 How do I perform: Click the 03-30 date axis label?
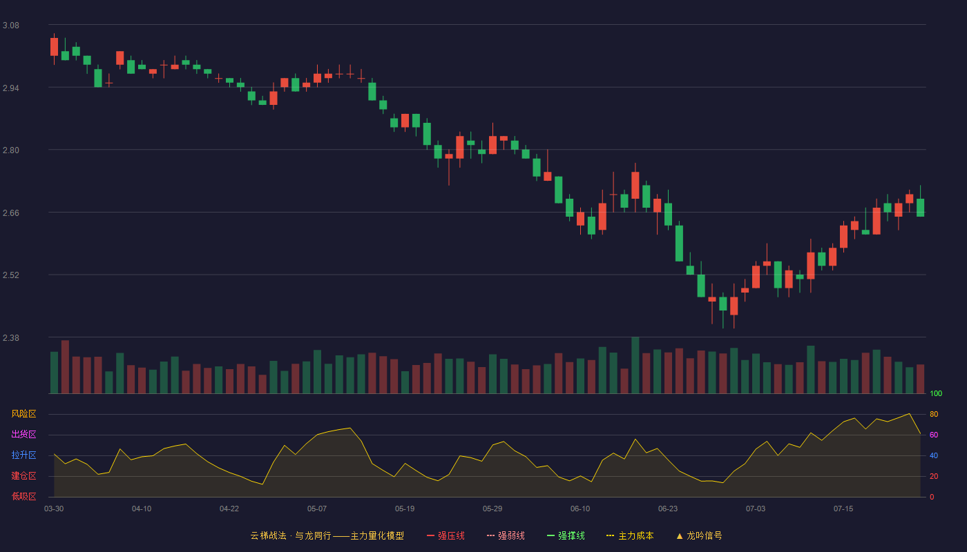(54, 509)
